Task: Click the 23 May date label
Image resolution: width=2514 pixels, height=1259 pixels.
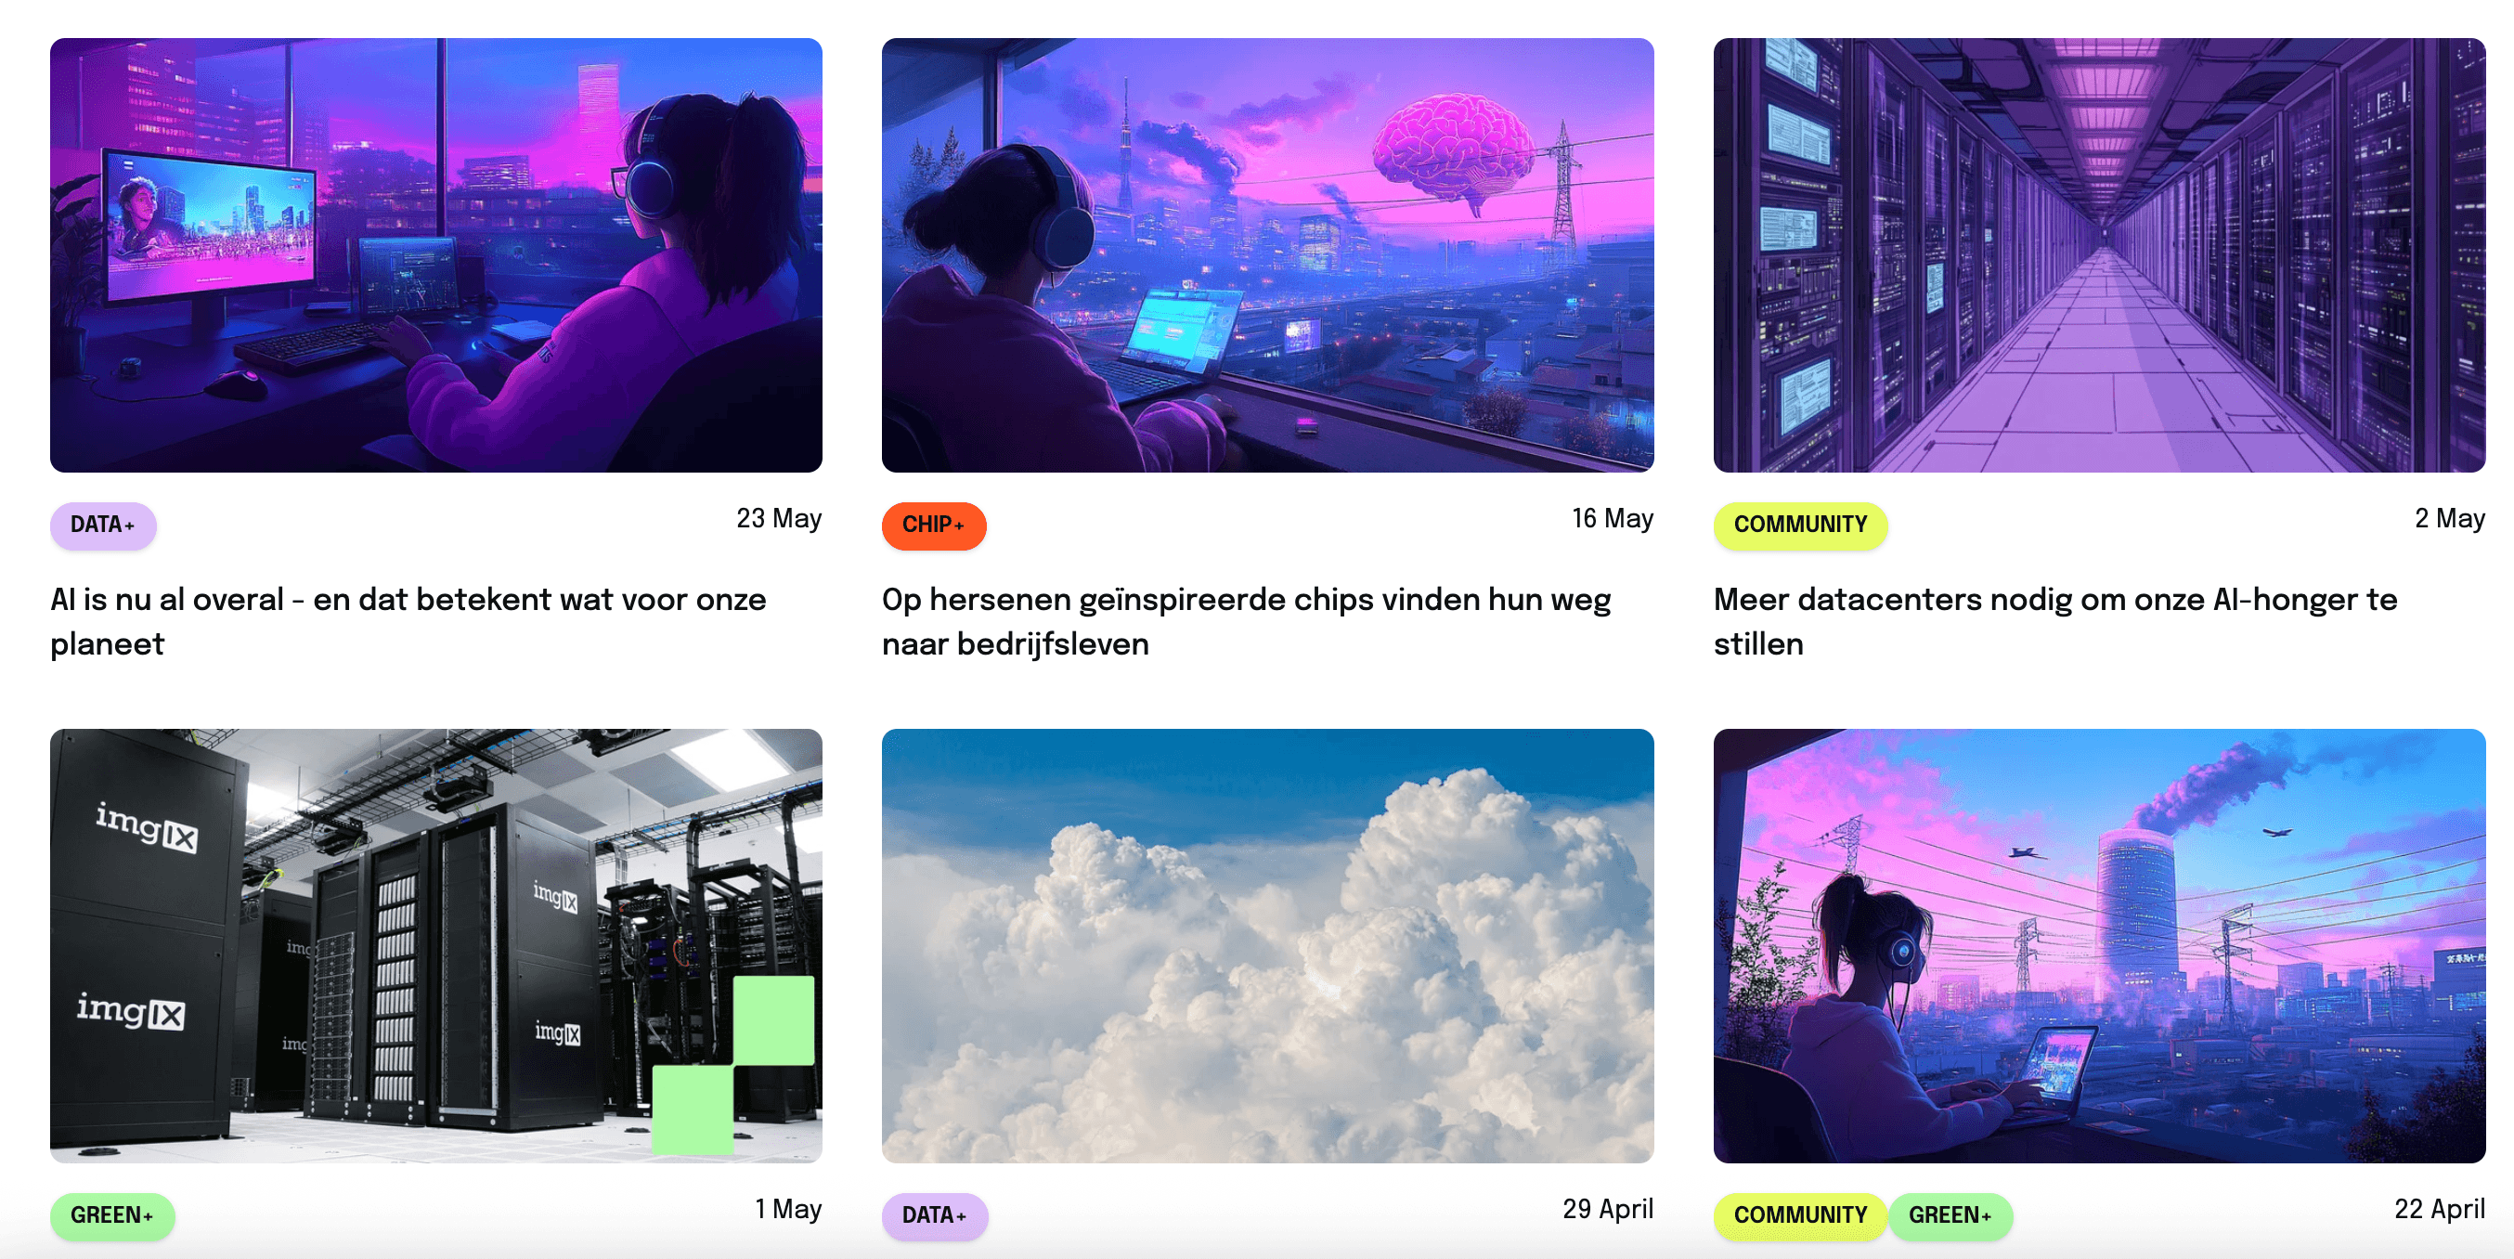Action: coord(779,518)
